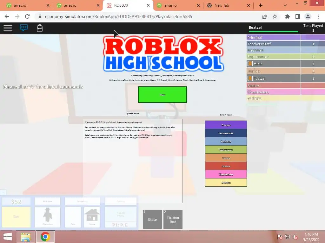Switch to the arras.io tab after ROBLOX
The height and width of the screenshot is (243, 325).
point(178,5)
